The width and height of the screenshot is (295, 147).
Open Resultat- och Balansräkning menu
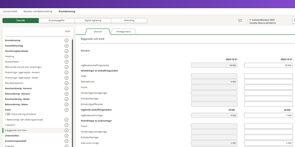coord(38,11)
